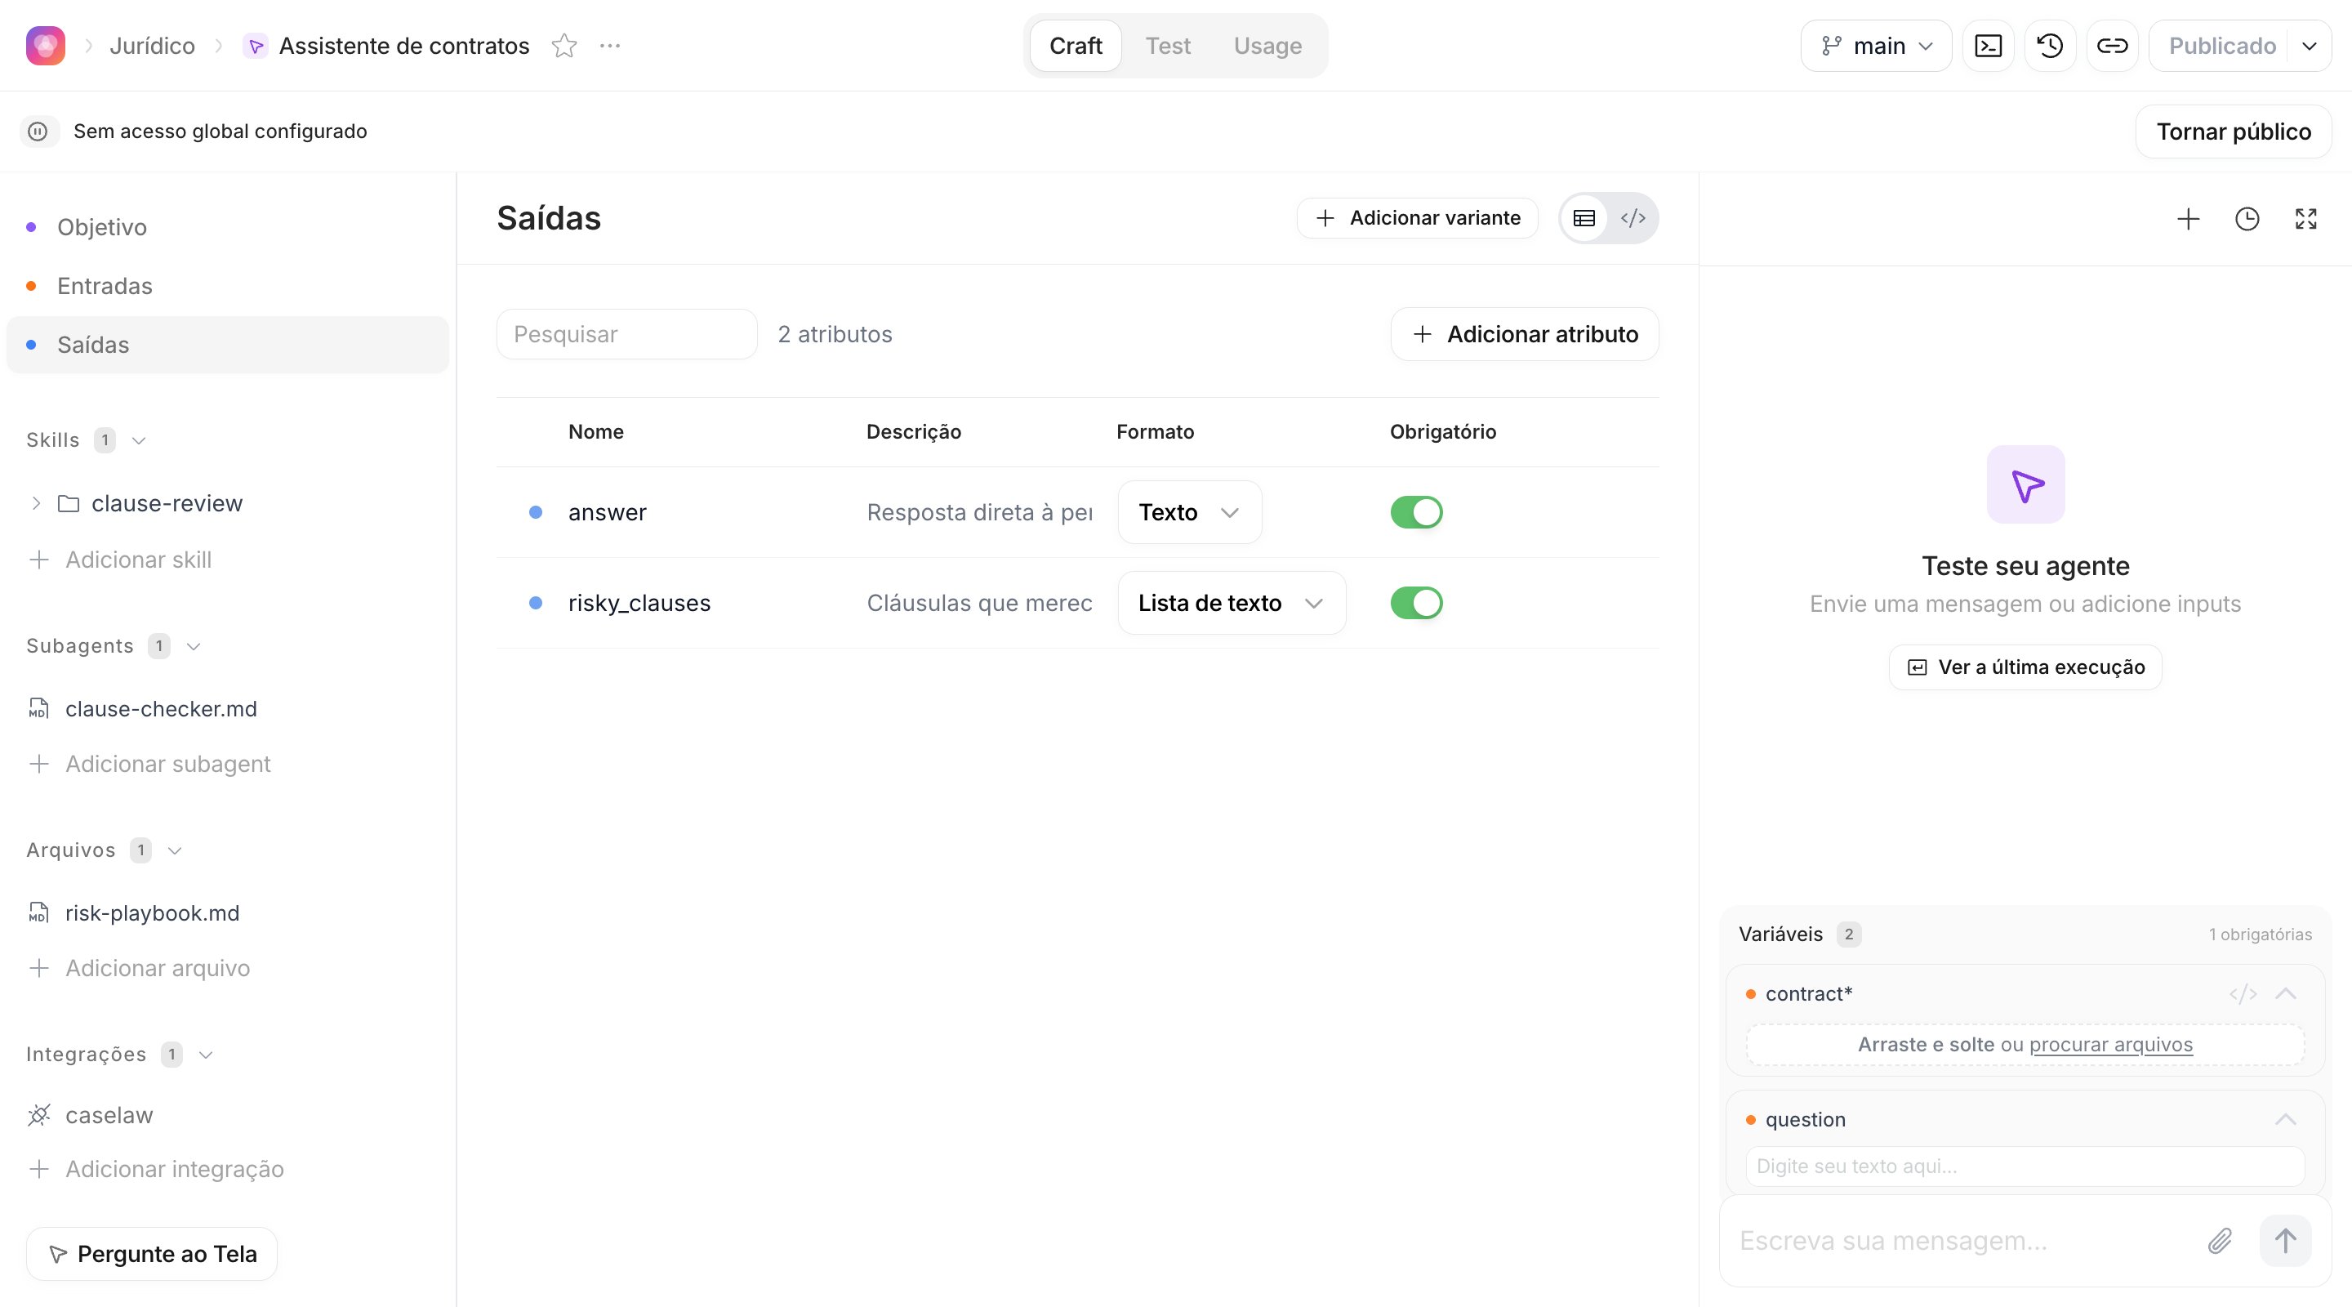This screenshot has height=1307, width=2352.
Task: Toggle Obrigatório for risky_clauses attribute
Action: [x=1416, y=603]
